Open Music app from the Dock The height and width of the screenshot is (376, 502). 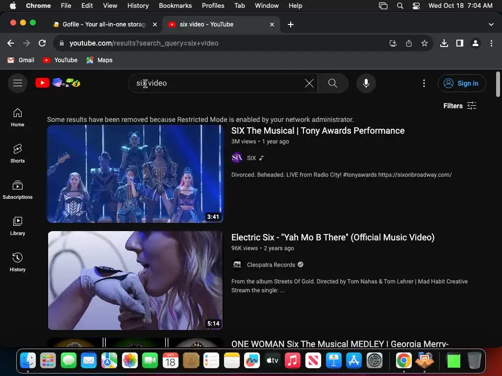point(293,361)
